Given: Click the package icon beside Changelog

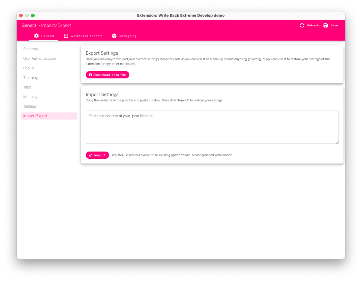Looking at the screenshot, I should pyautogui.click(x=114, y=36).
